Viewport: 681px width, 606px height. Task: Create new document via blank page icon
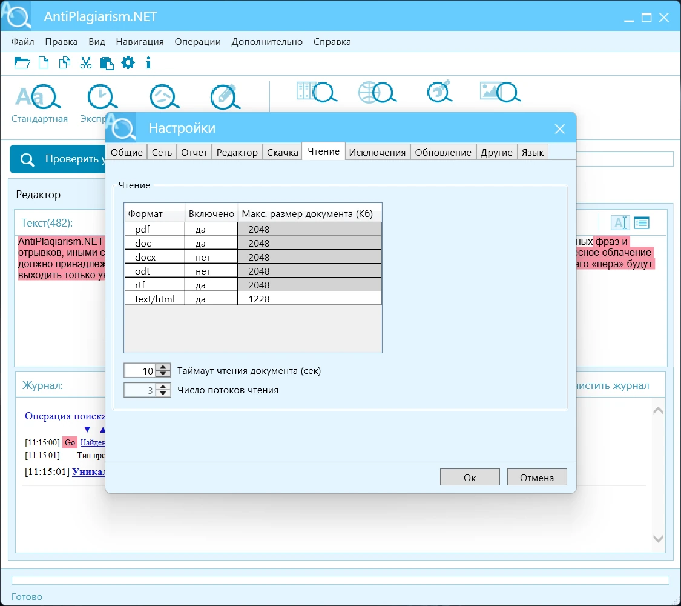pos(44,63)
